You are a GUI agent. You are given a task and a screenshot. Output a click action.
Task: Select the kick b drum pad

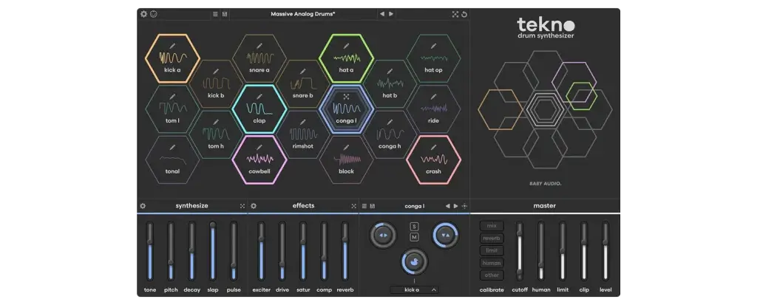click(216, 84)
